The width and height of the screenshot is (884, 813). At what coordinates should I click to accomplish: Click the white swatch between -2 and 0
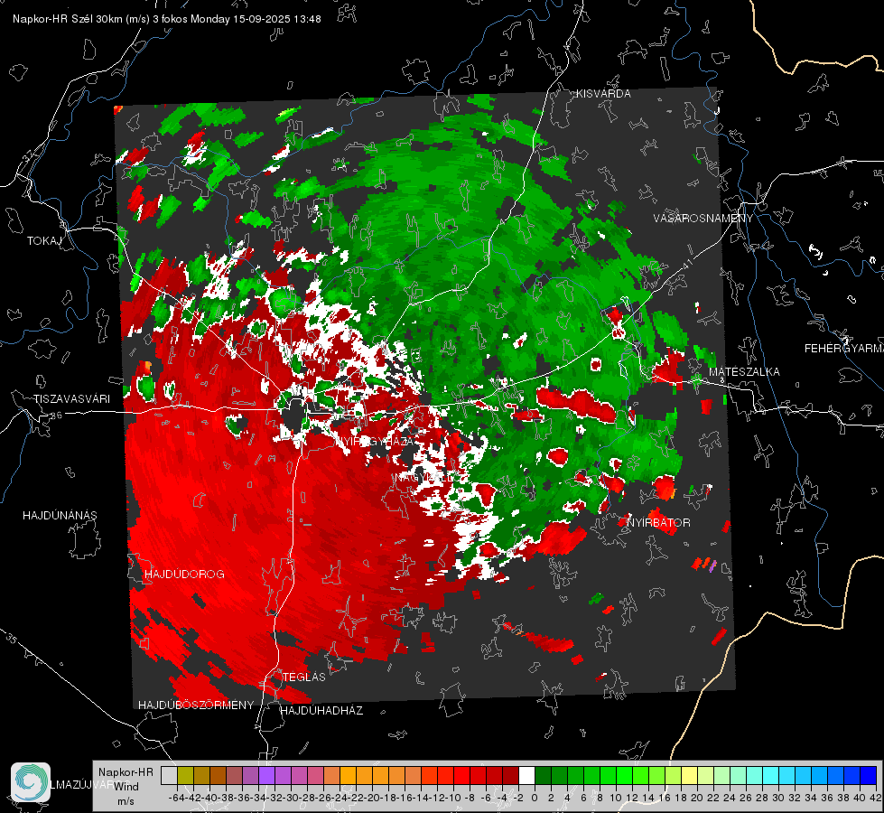click(x=526, y=775)
